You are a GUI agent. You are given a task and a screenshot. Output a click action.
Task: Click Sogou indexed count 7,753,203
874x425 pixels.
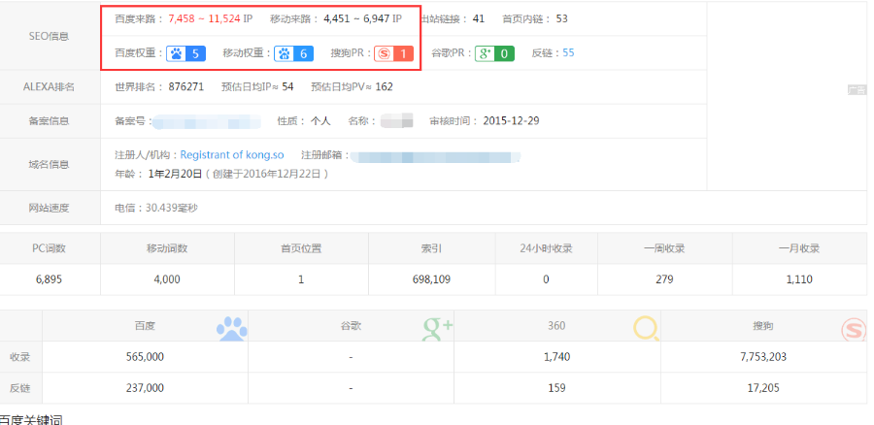coord(763,357)
